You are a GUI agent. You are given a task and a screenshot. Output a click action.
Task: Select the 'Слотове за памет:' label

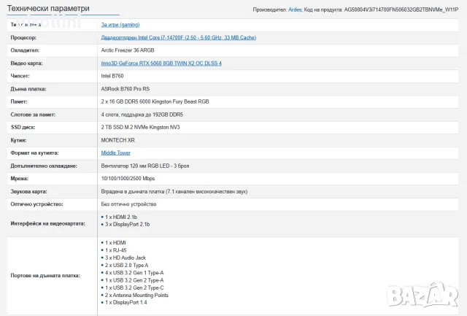(33, 115)
